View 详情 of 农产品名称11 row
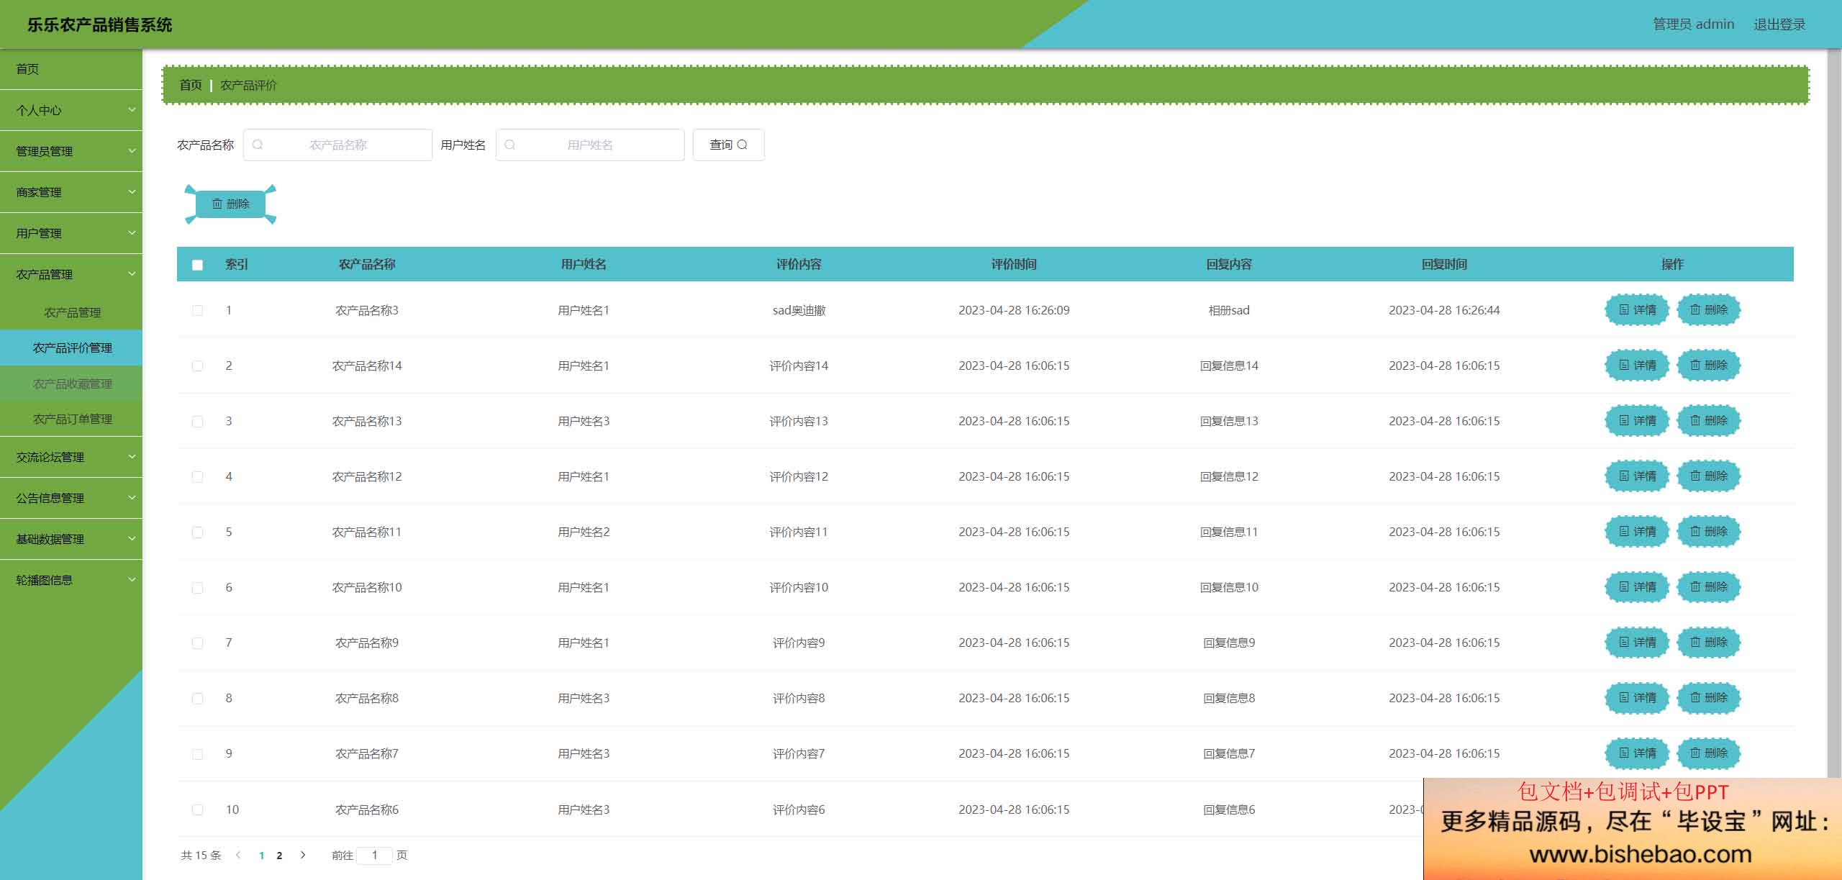 [1637, 532]
